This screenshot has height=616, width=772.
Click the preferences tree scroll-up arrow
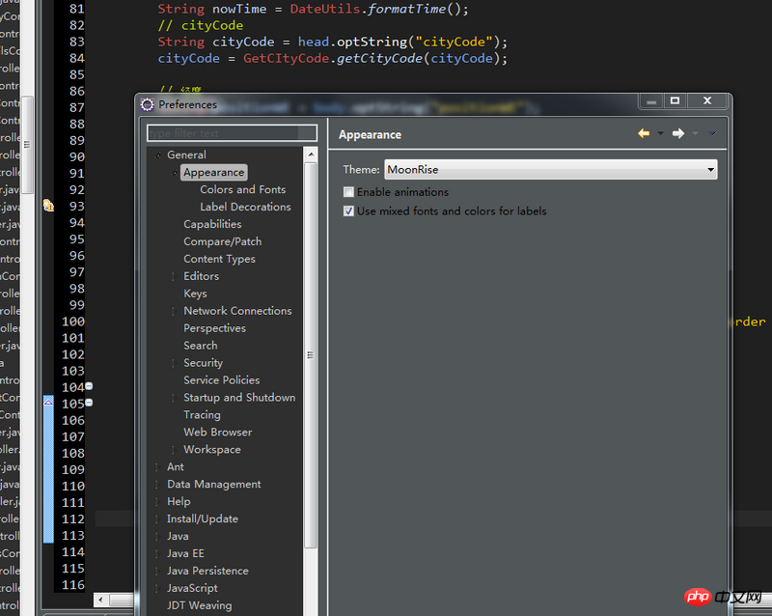click(x=311, y=154)
